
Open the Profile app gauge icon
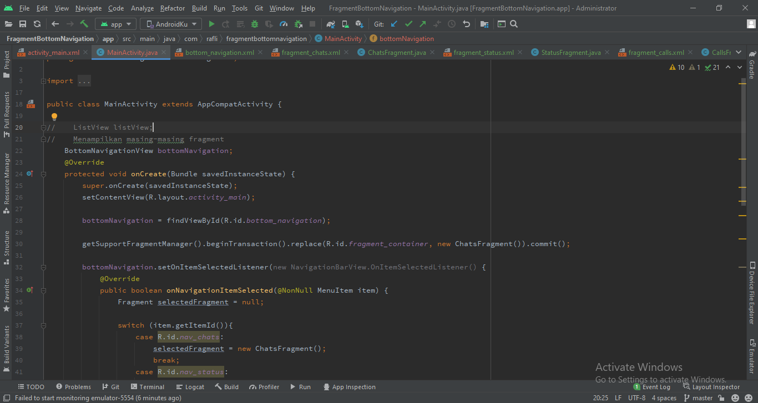point(284,24)
